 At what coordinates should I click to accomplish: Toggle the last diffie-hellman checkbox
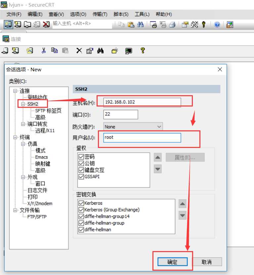pyautogui.click(x=81, y=230)
